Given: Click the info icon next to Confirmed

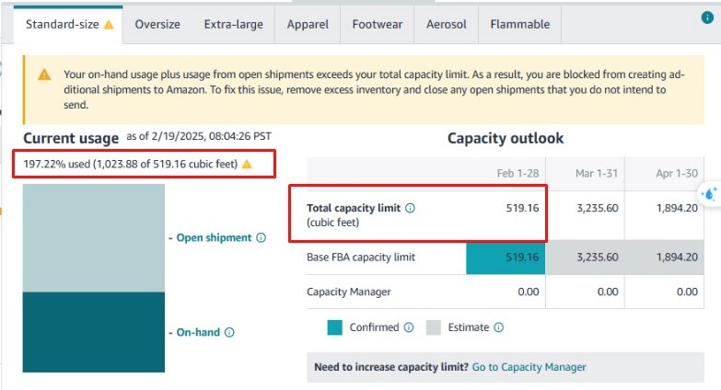Looking at the screenshot, I should click(408, 327).
